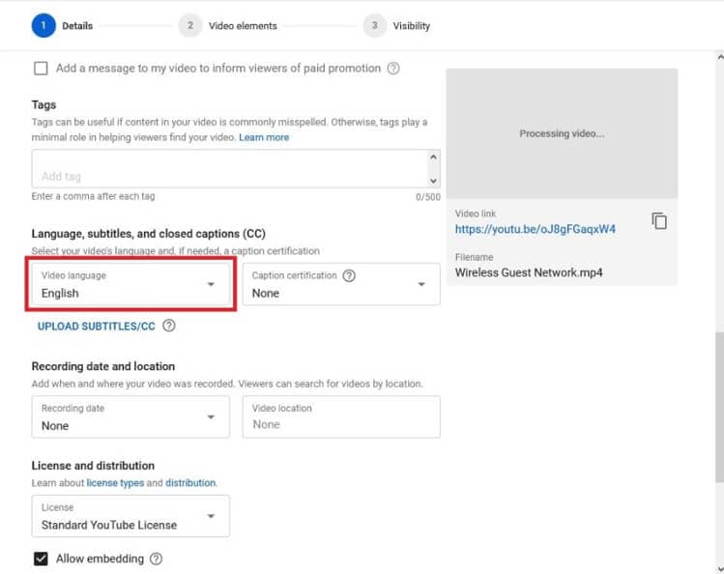Viewport: 724px width, 574px height.
Task: Click the step 3 circle icon
Action: [374, 26]
